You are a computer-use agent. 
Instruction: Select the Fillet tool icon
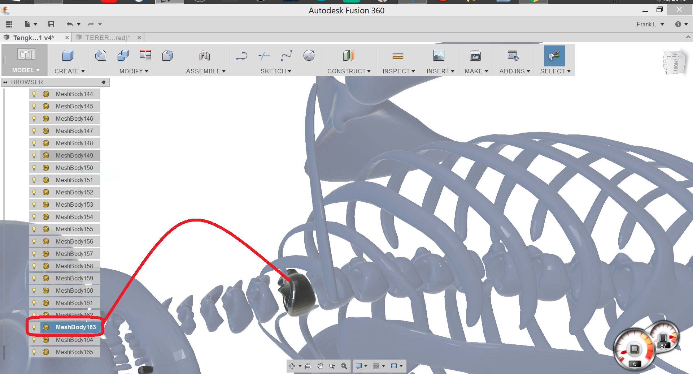[167, 56]
